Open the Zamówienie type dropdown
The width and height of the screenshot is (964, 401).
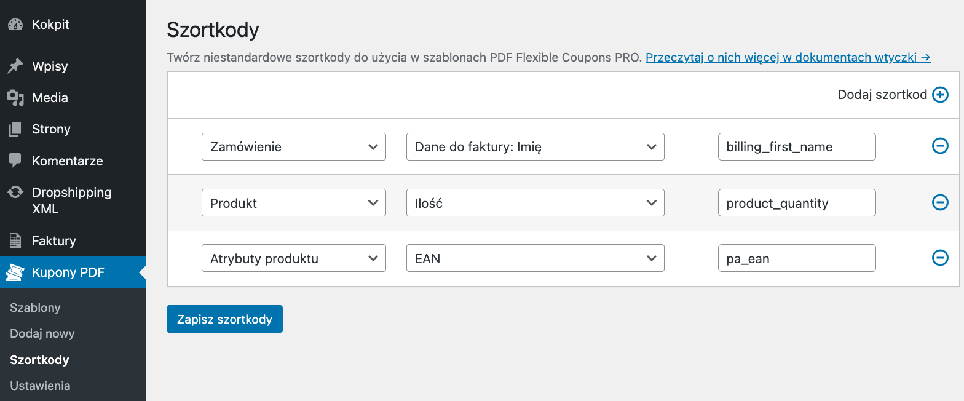tap(293, 147)
